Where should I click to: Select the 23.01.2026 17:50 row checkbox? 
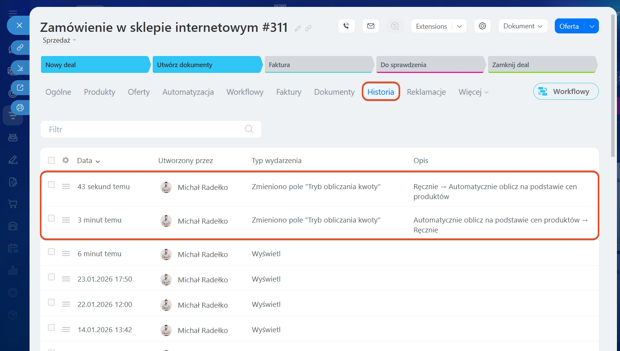[51, 277]
